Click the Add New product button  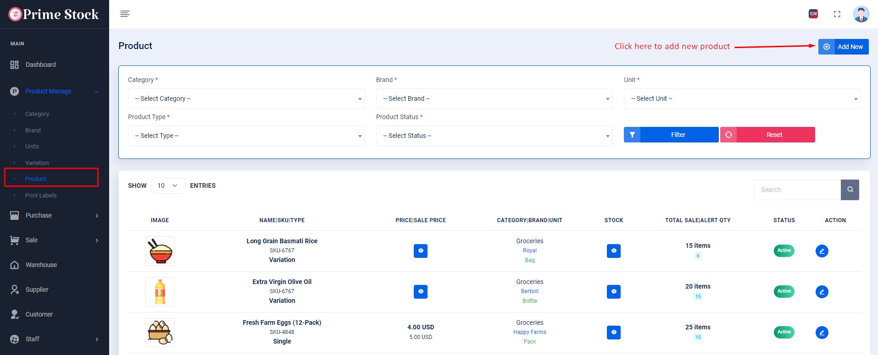(843, 47)
